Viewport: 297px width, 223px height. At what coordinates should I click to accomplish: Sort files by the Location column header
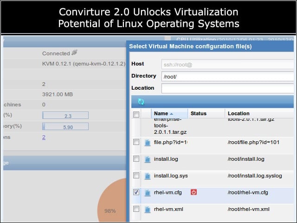(259, 113)
